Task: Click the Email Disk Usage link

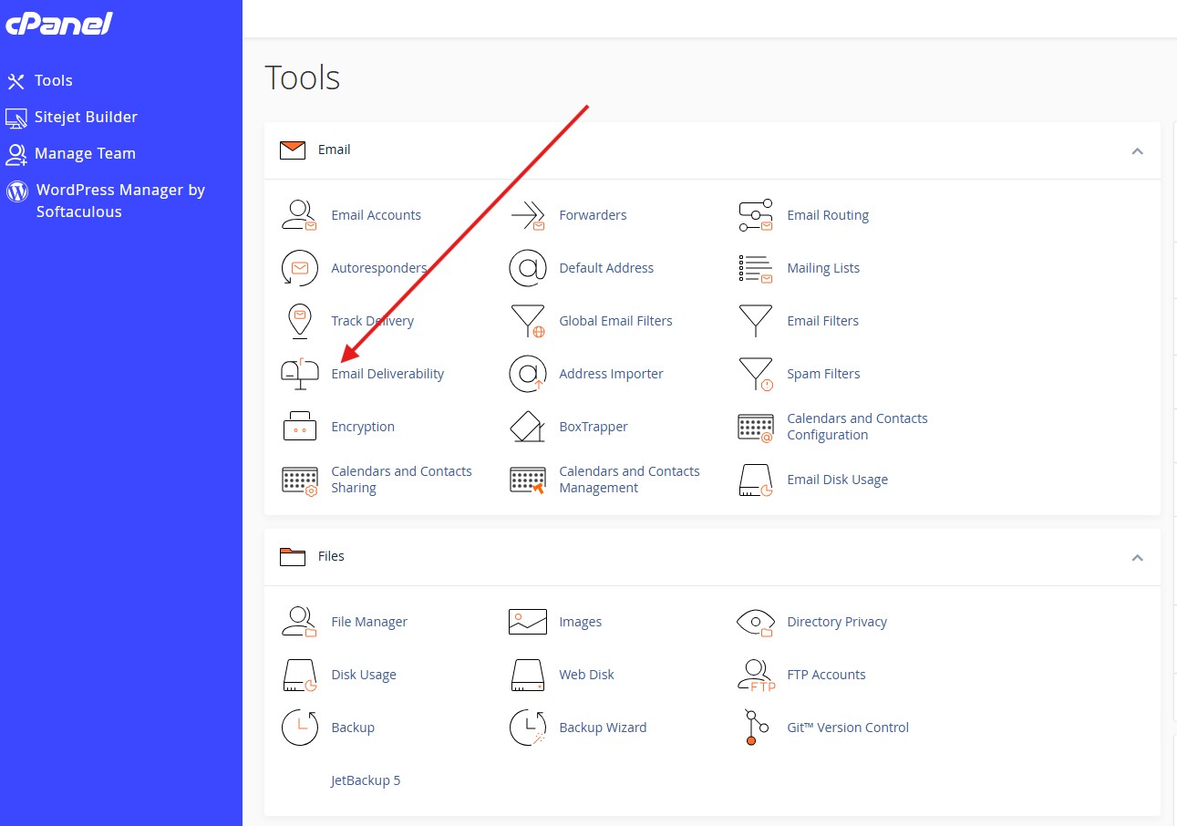Action: coord(837,480)
